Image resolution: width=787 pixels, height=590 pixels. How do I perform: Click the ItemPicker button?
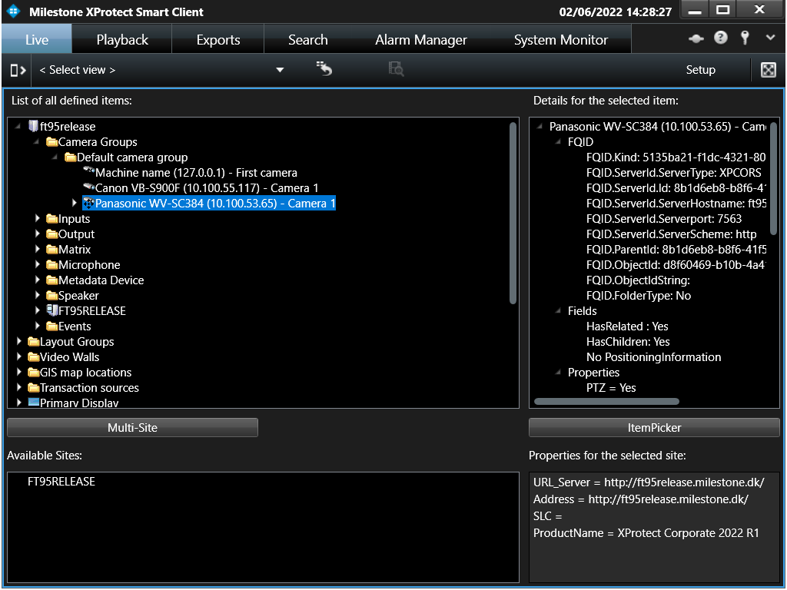click(654, 427)
